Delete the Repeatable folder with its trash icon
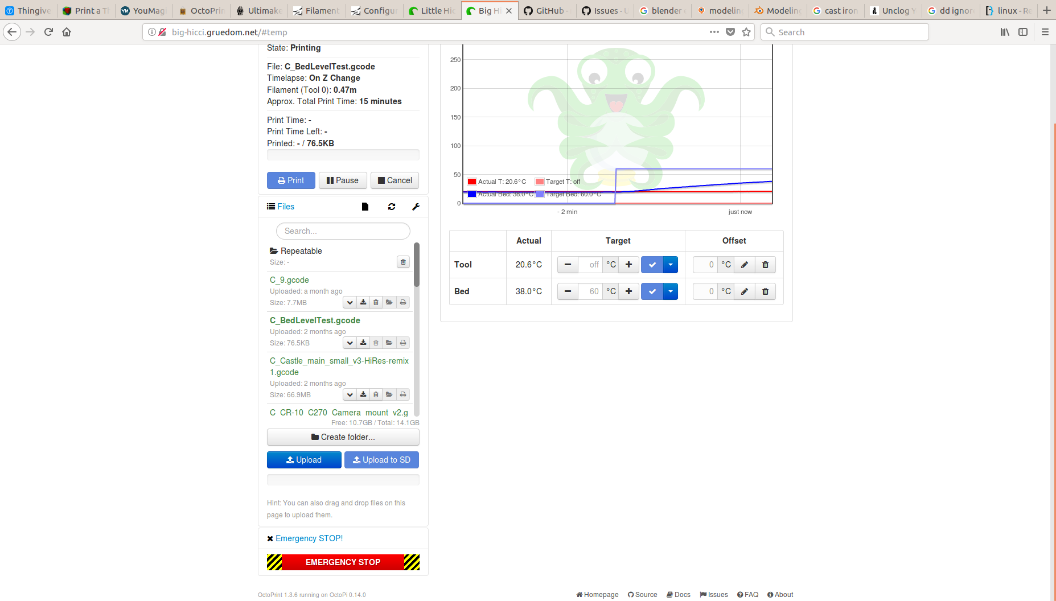This screenshot has width=1056, height=601. [403, 262]
